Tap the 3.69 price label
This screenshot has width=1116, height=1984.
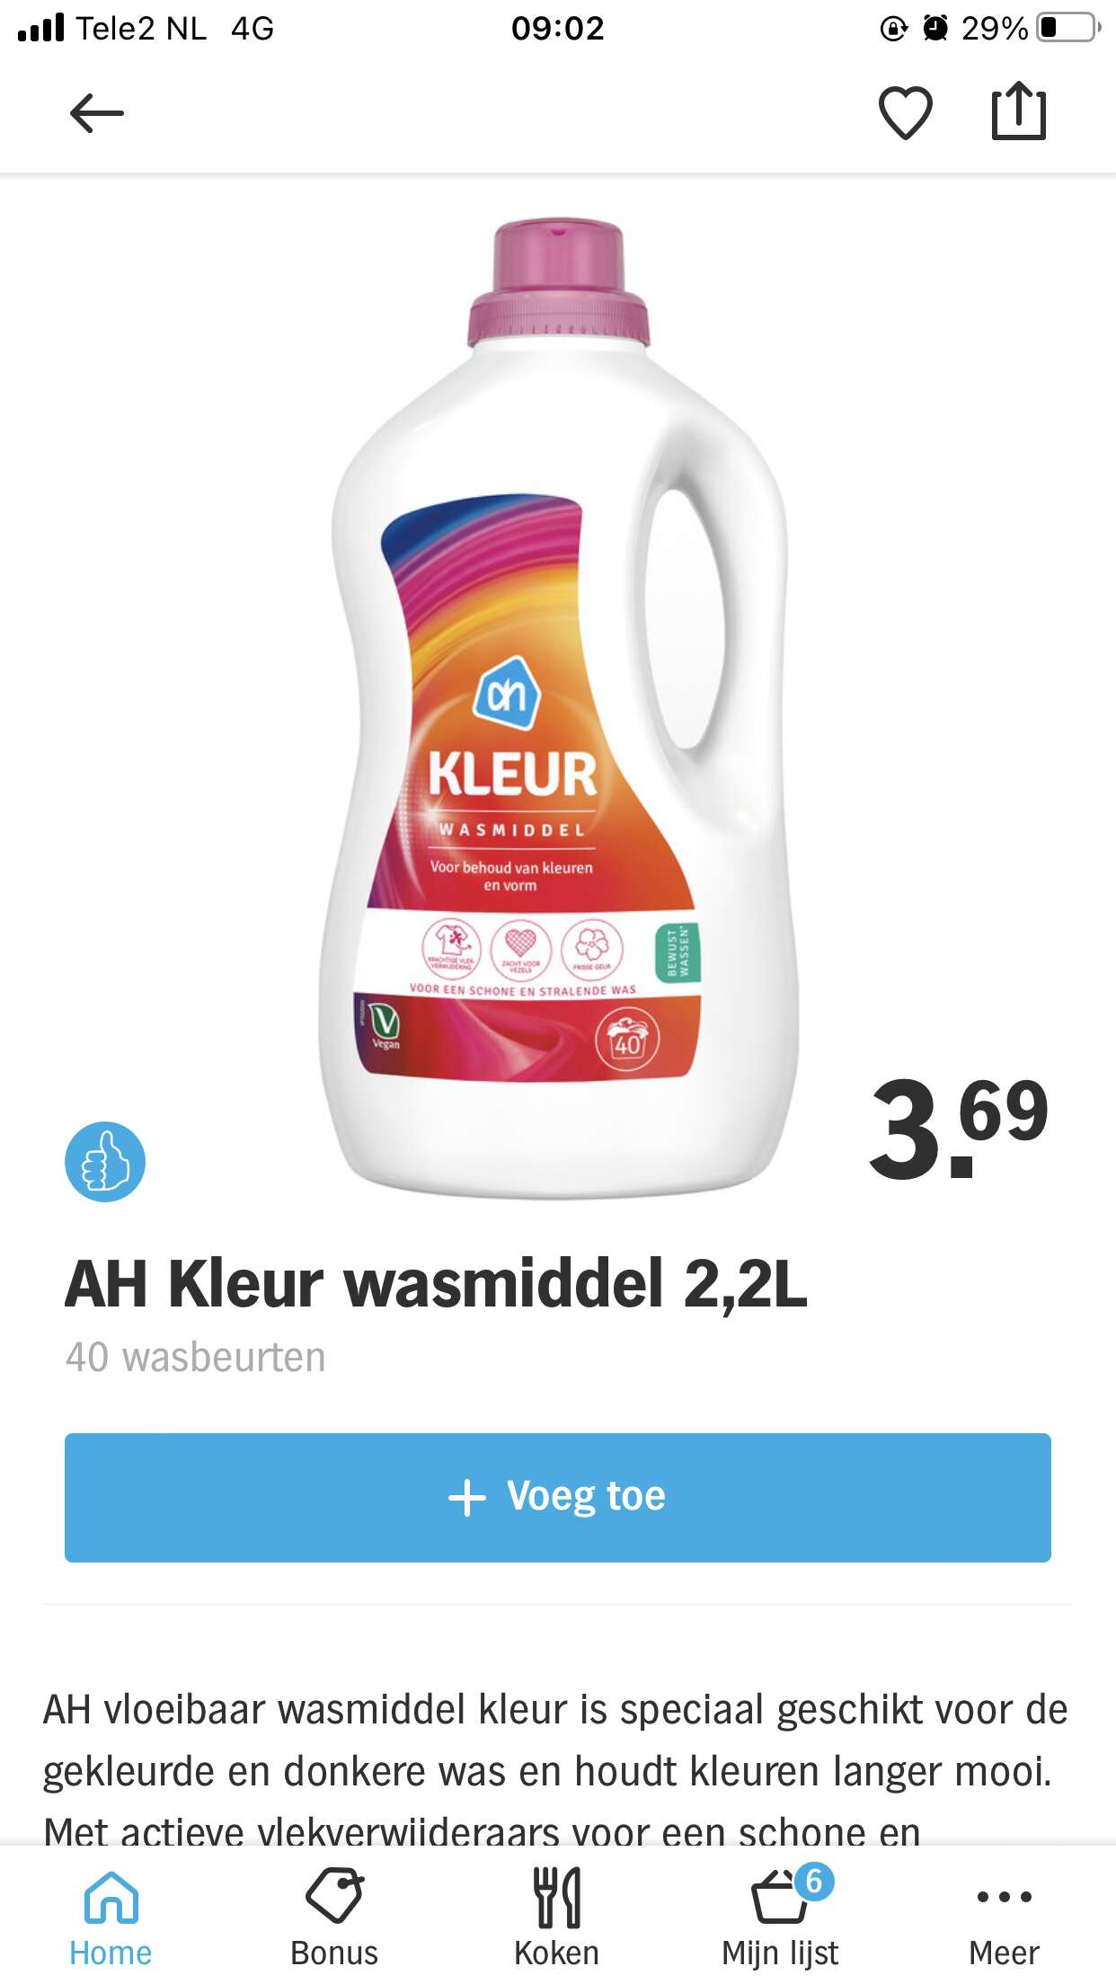tap(959, 1129)
